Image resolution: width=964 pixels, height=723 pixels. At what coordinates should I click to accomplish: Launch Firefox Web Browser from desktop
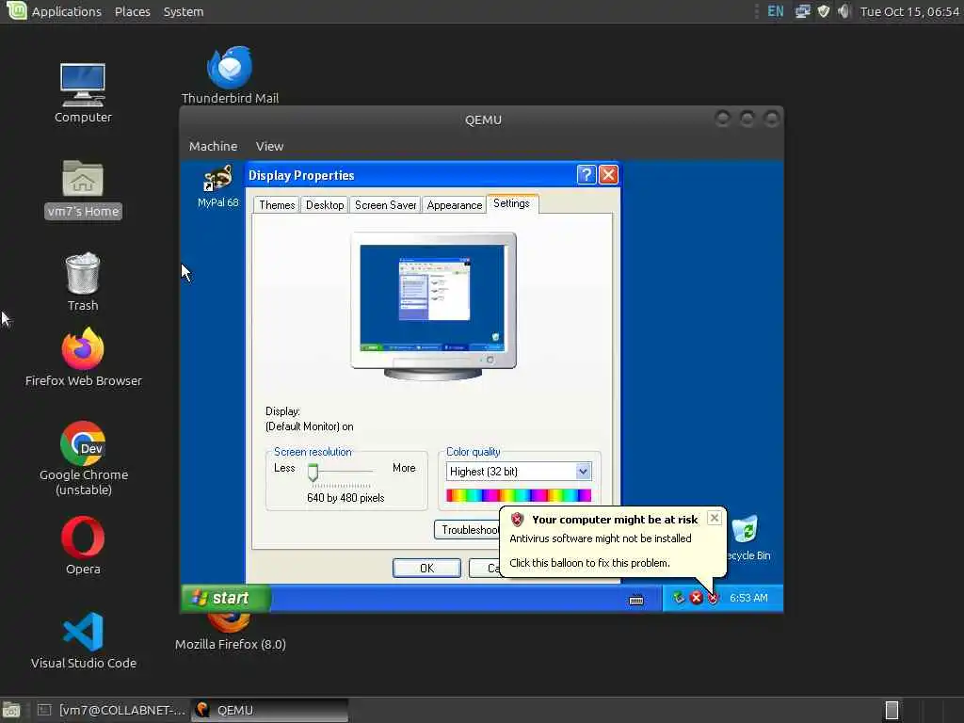click(x=83, y=357)
